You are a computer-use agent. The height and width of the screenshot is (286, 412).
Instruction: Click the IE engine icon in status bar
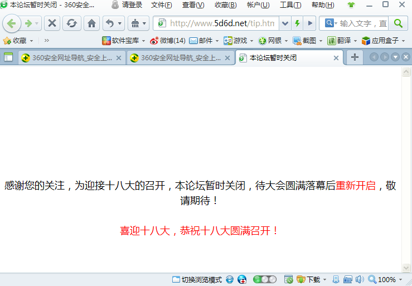[230, 279]
